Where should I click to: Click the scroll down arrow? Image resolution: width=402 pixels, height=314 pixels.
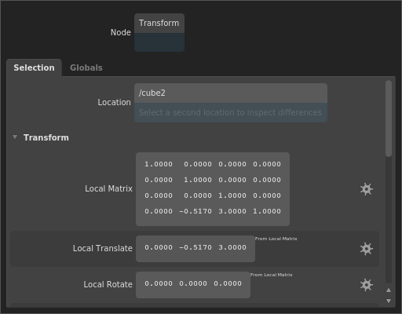(x=389, y=301)
